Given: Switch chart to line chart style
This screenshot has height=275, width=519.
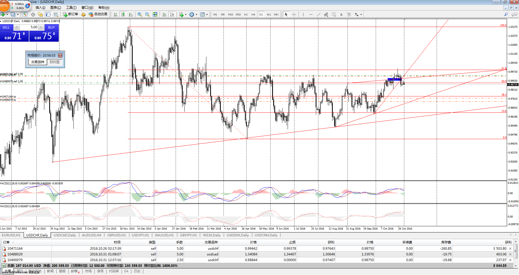Looking at the screenshot, I should click(x=131, y=14).
